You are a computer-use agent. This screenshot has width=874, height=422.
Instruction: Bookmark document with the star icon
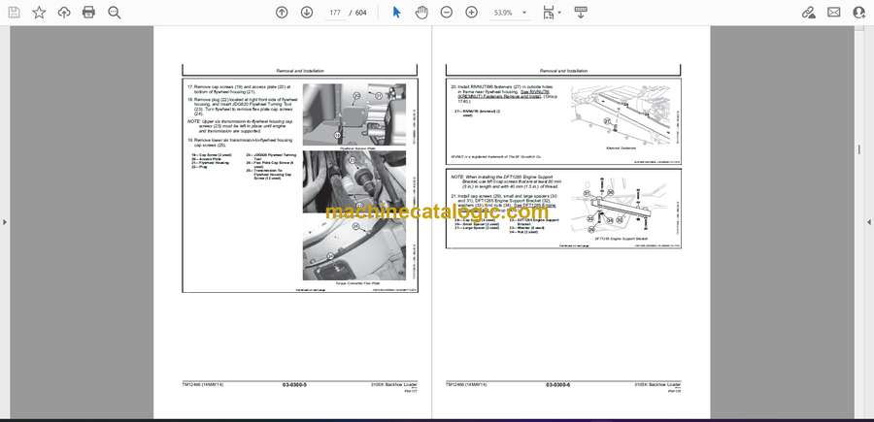click(x=39, y=13)
